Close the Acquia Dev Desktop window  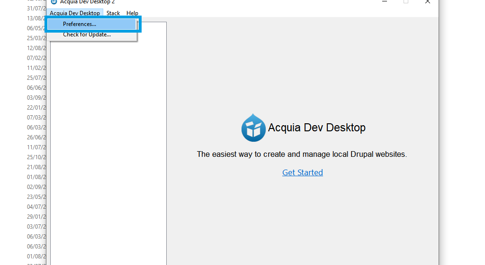coord(427,2)
